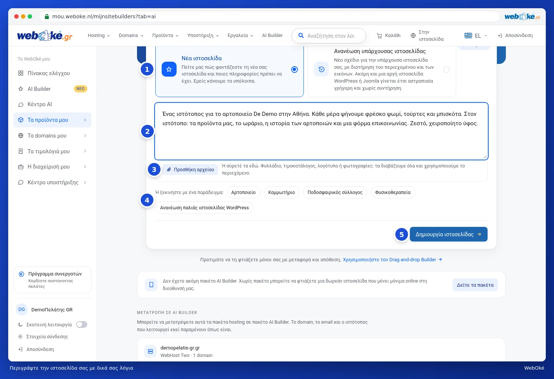Open AI Builder in the top navigation

(272, 36)
